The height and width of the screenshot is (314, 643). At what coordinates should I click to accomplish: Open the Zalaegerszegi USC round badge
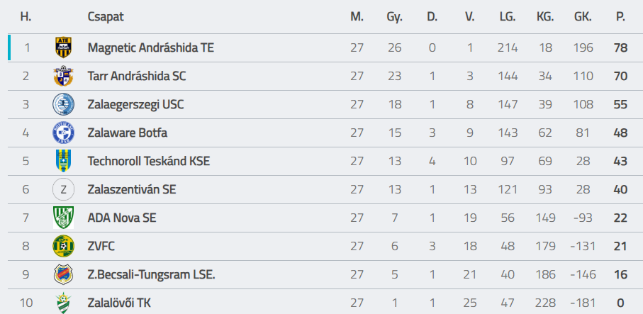tap(64, 104)
